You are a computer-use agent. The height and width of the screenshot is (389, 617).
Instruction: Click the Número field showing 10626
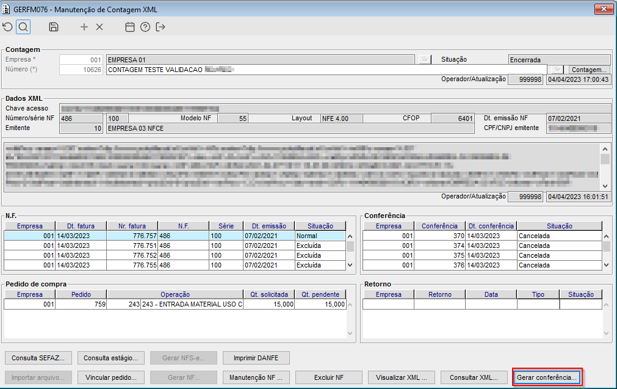click(81, 69)
